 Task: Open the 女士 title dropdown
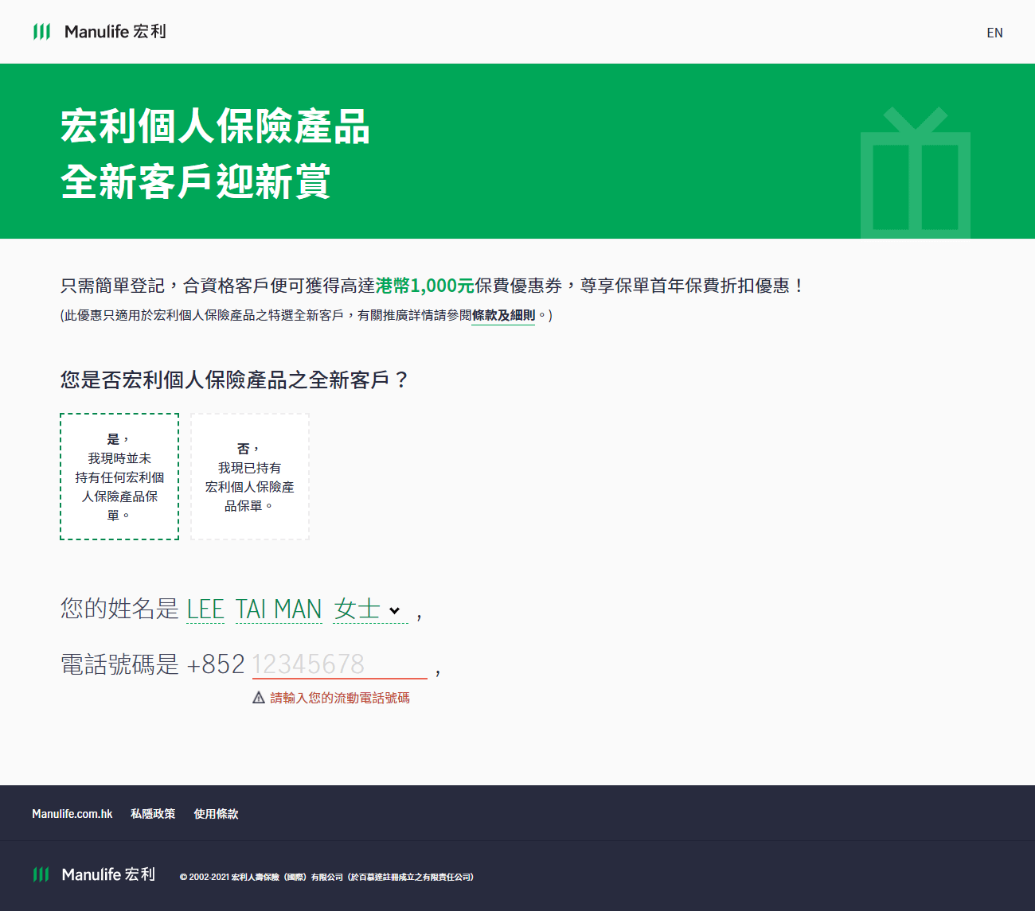pyautogui.click(x=370, y=609)
